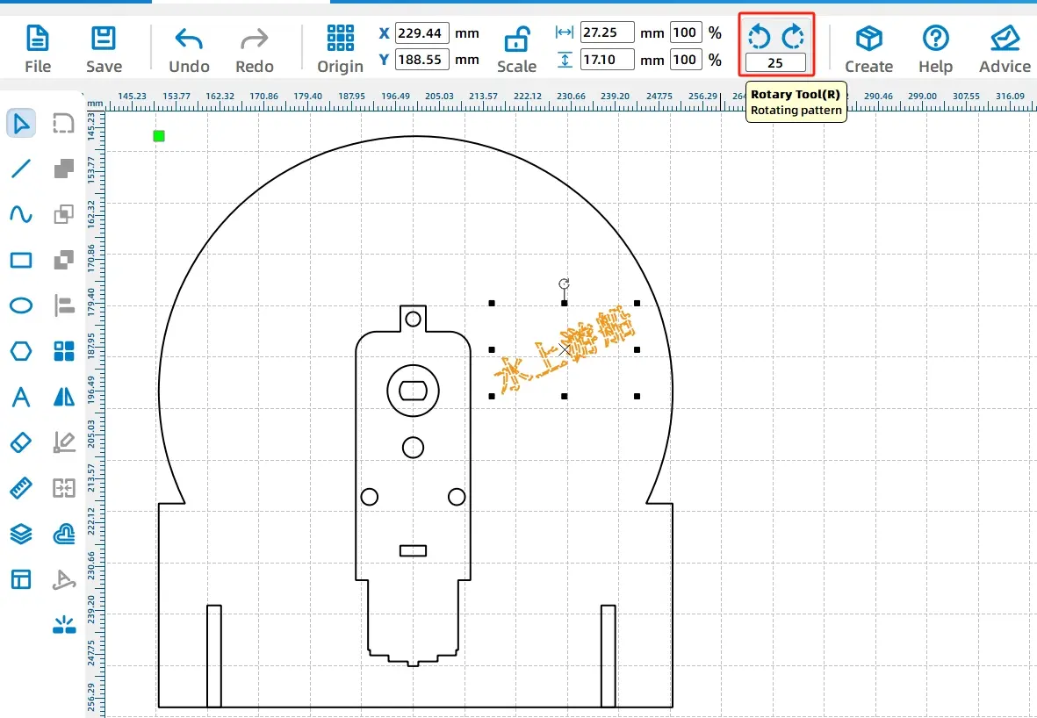Image resolution: width=1037 pixels, height=718 pixels.
Task: Select the Text tool
Action: click(21, 397)
